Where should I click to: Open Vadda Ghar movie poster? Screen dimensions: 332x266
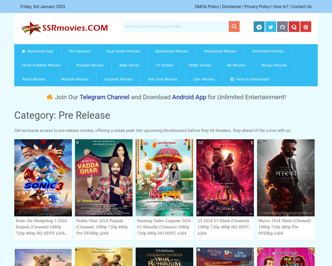tap(104, 178)
